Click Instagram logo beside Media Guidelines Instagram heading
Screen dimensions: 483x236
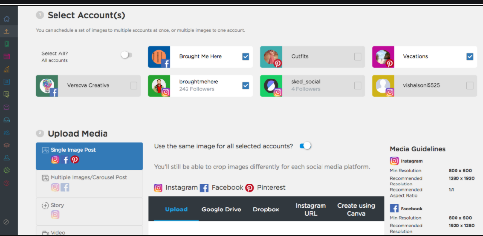coord(394,161)
